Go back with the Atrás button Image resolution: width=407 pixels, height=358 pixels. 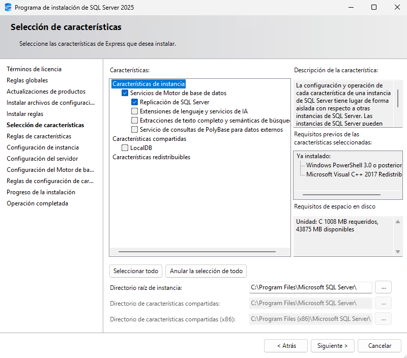[x=286, y=346]
